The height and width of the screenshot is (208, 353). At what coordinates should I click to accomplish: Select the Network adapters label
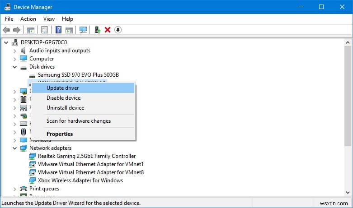[51, 148]
